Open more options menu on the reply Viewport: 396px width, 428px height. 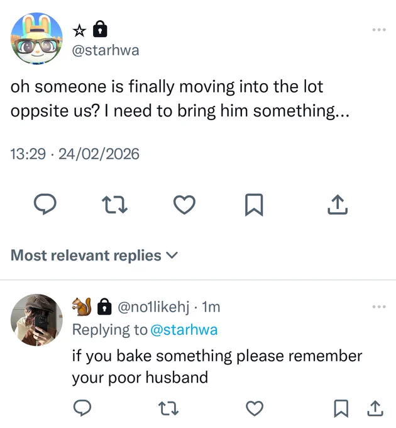(379, 307)
